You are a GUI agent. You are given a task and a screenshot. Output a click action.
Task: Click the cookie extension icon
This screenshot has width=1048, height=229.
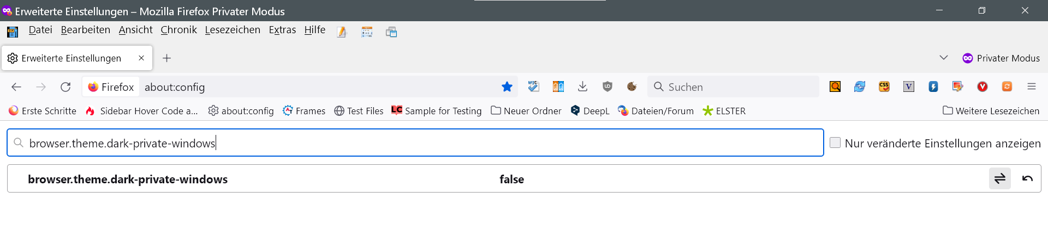tap(632, 86)
